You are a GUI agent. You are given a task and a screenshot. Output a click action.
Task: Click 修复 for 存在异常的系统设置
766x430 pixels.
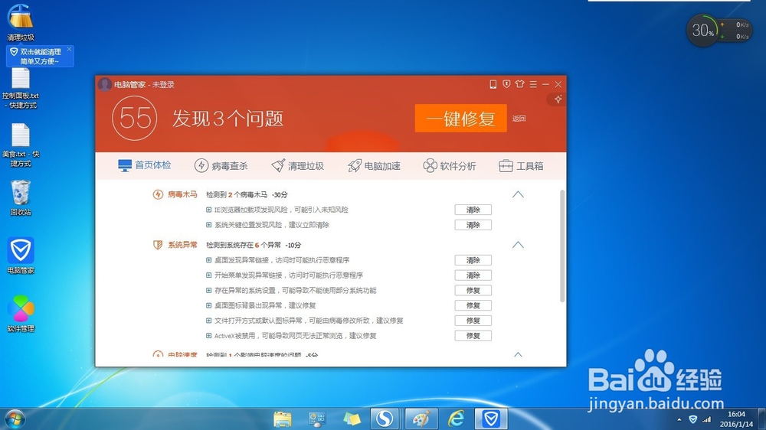(473, 291)
